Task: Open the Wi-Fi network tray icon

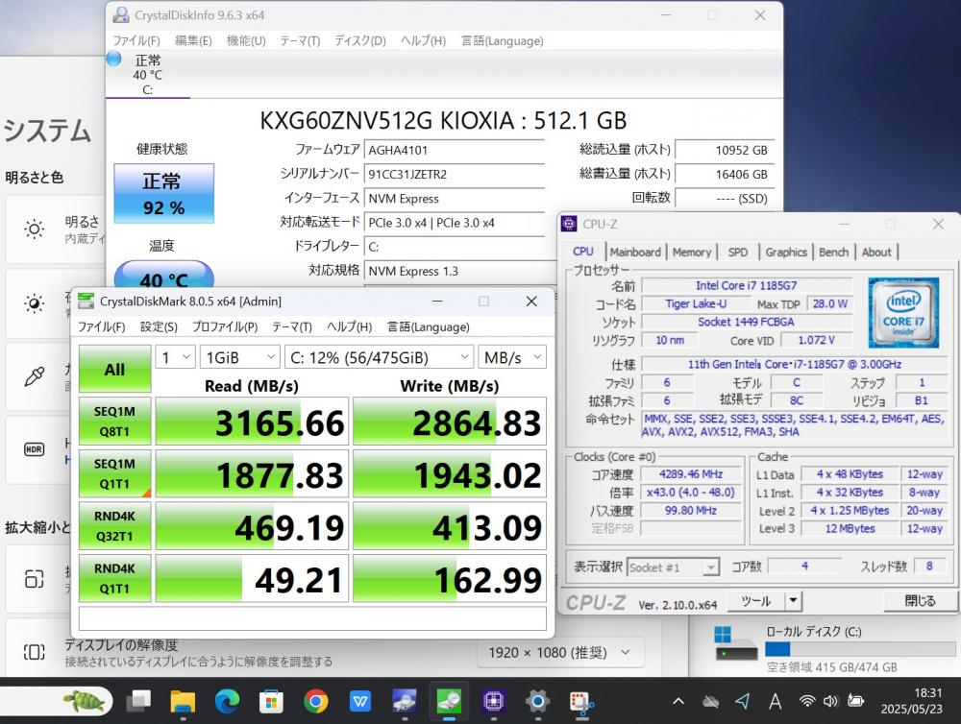Action: point(808,701)
